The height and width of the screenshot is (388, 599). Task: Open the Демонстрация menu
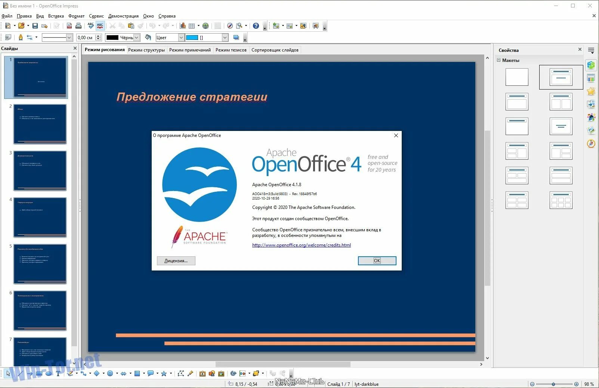pos(123,16)
